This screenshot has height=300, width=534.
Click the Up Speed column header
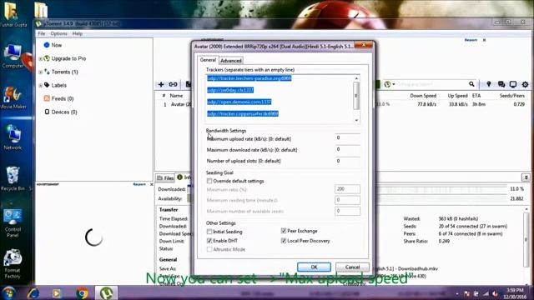(x=457, y=96)
